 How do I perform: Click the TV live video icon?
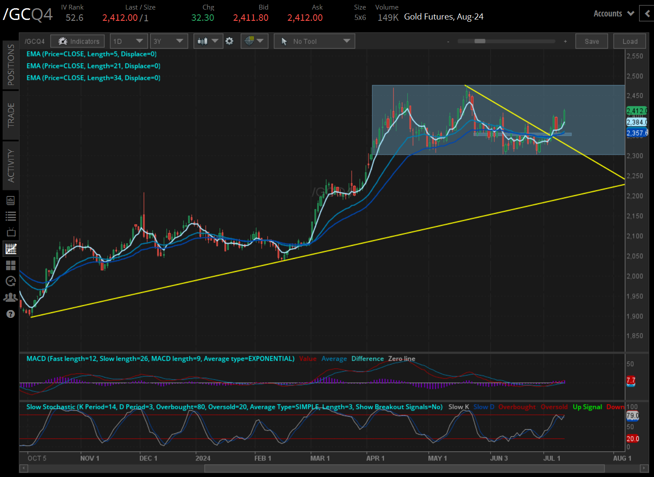10,232
